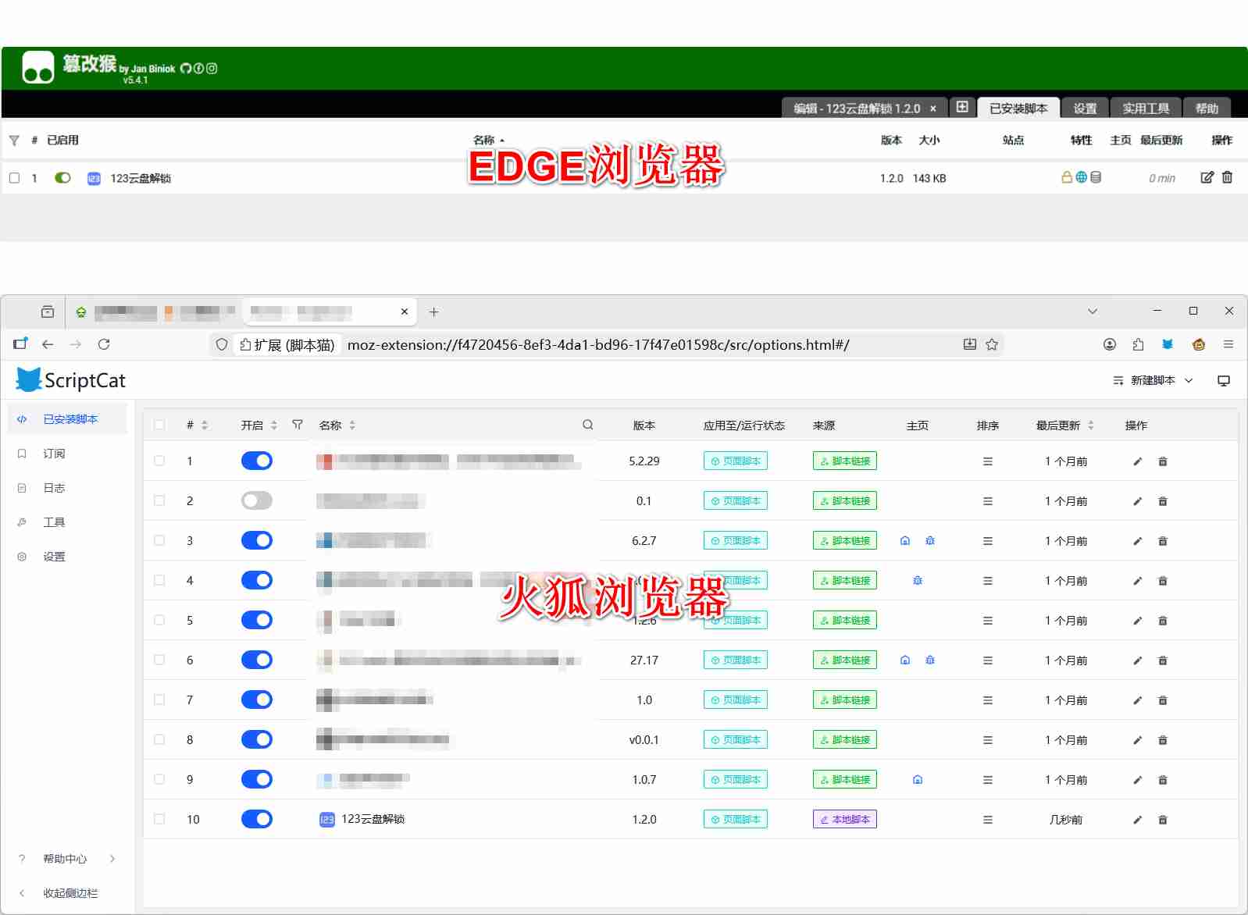Delete script in row 5
The height and width of the screenshot is (915, 1248).
tap(1163, 621)
